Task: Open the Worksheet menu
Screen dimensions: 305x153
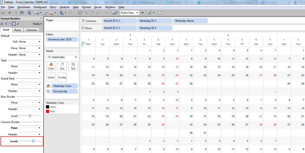Action: (24, 7)
